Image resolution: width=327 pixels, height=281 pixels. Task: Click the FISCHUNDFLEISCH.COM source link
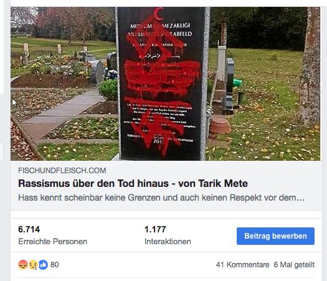point(62,171)
